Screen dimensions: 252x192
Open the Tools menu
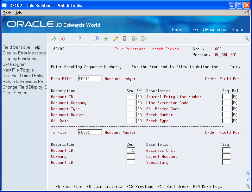click(7, 13)
